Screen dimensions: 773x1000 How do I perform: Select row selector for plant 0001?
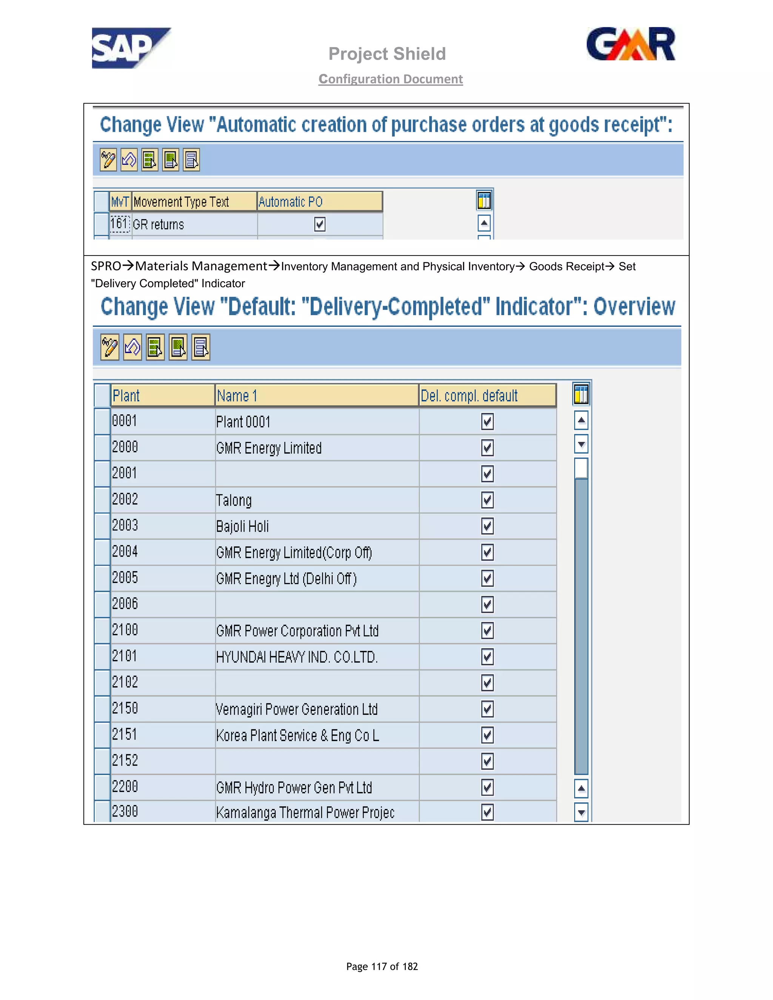click(102, 422)
